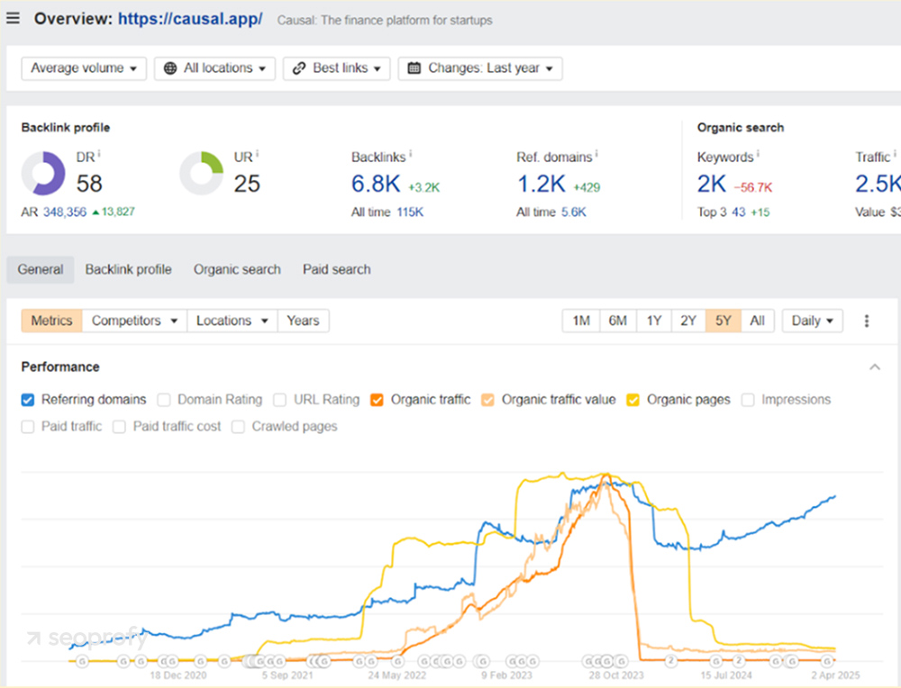The width and height of the screenshot is (901, 688).
Task: Open the hamburger menu beside Overview
Action: tap(13, 18)
